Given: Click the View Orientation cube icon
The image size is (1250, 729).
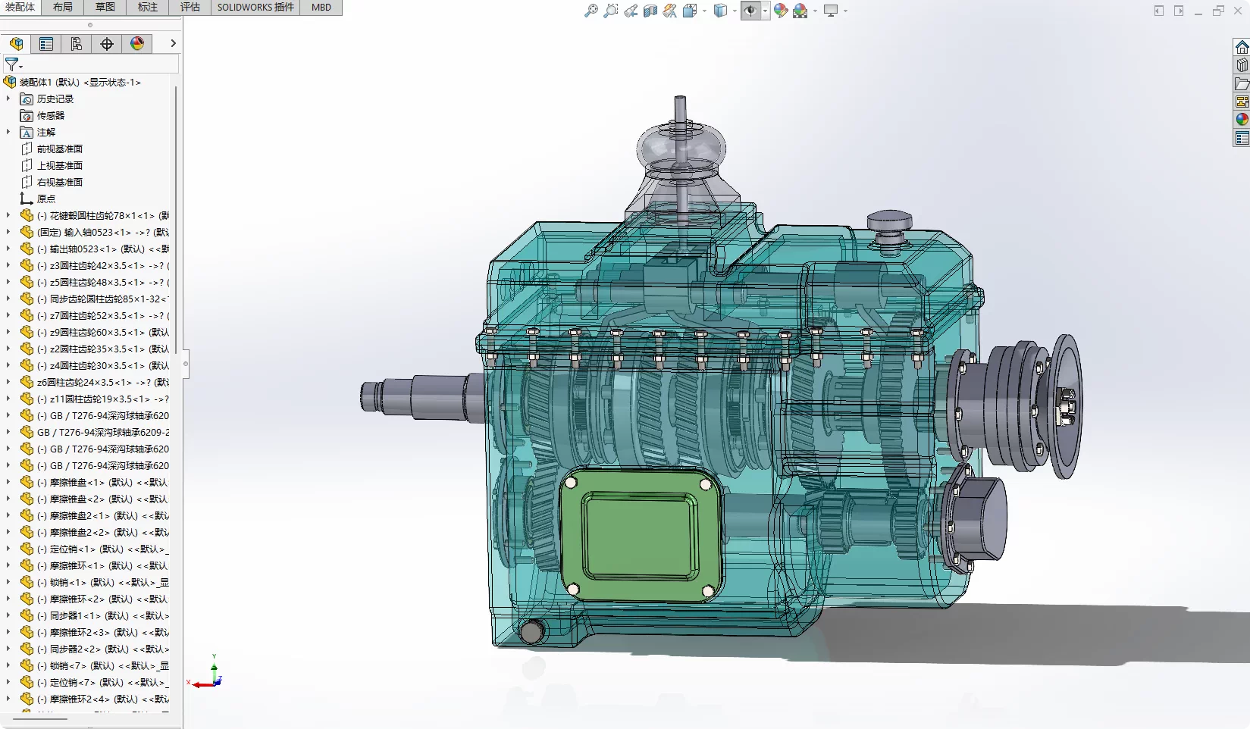Looking at the screenshot, I should tap(689, 11).
